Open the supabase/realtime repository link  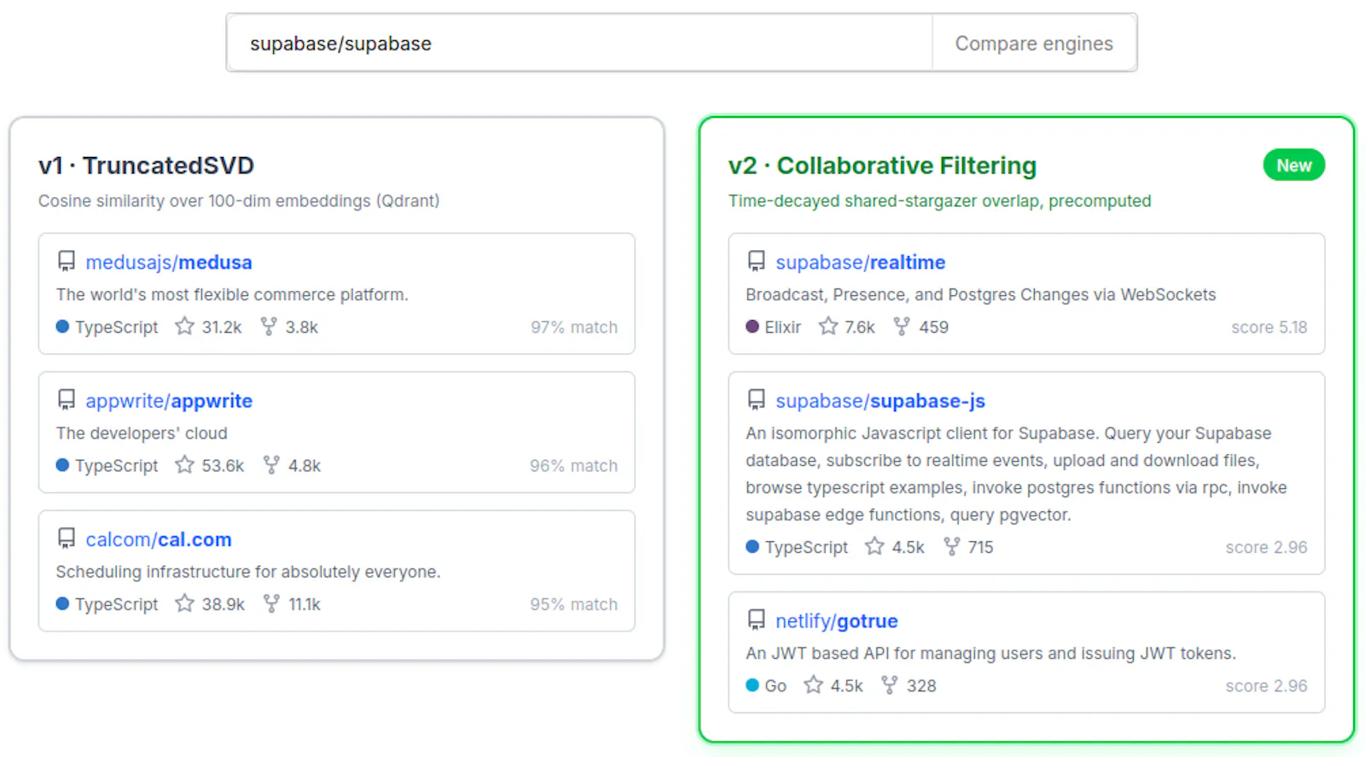[861, 262]
